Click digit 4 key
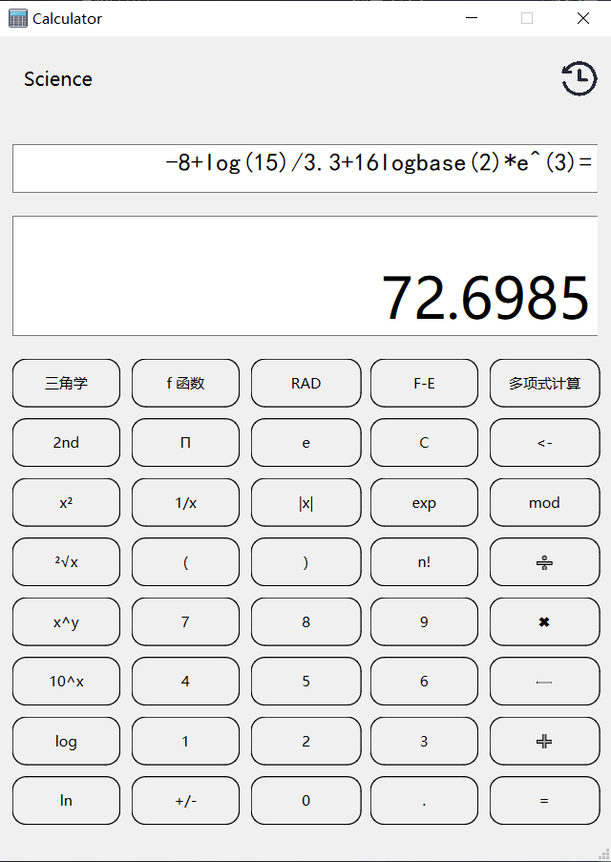Viewport: 611px width, 862px height. pos(185,682)
